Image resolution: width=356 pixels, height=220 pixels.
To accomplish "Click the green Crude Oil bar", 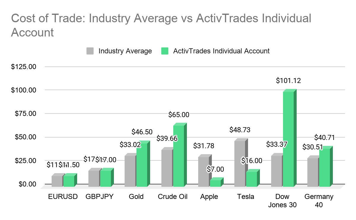I will [180, 155].
